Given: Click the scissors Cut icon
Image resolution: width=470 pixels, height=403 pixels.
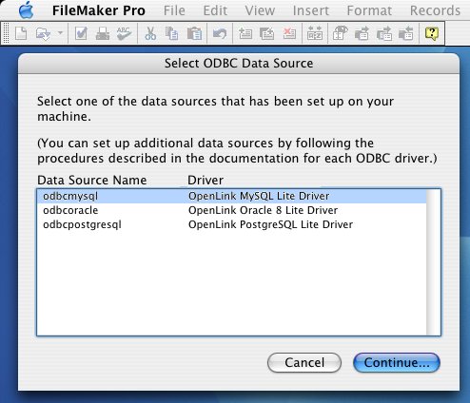Looking at the screenshot, I should coord(150,33).
